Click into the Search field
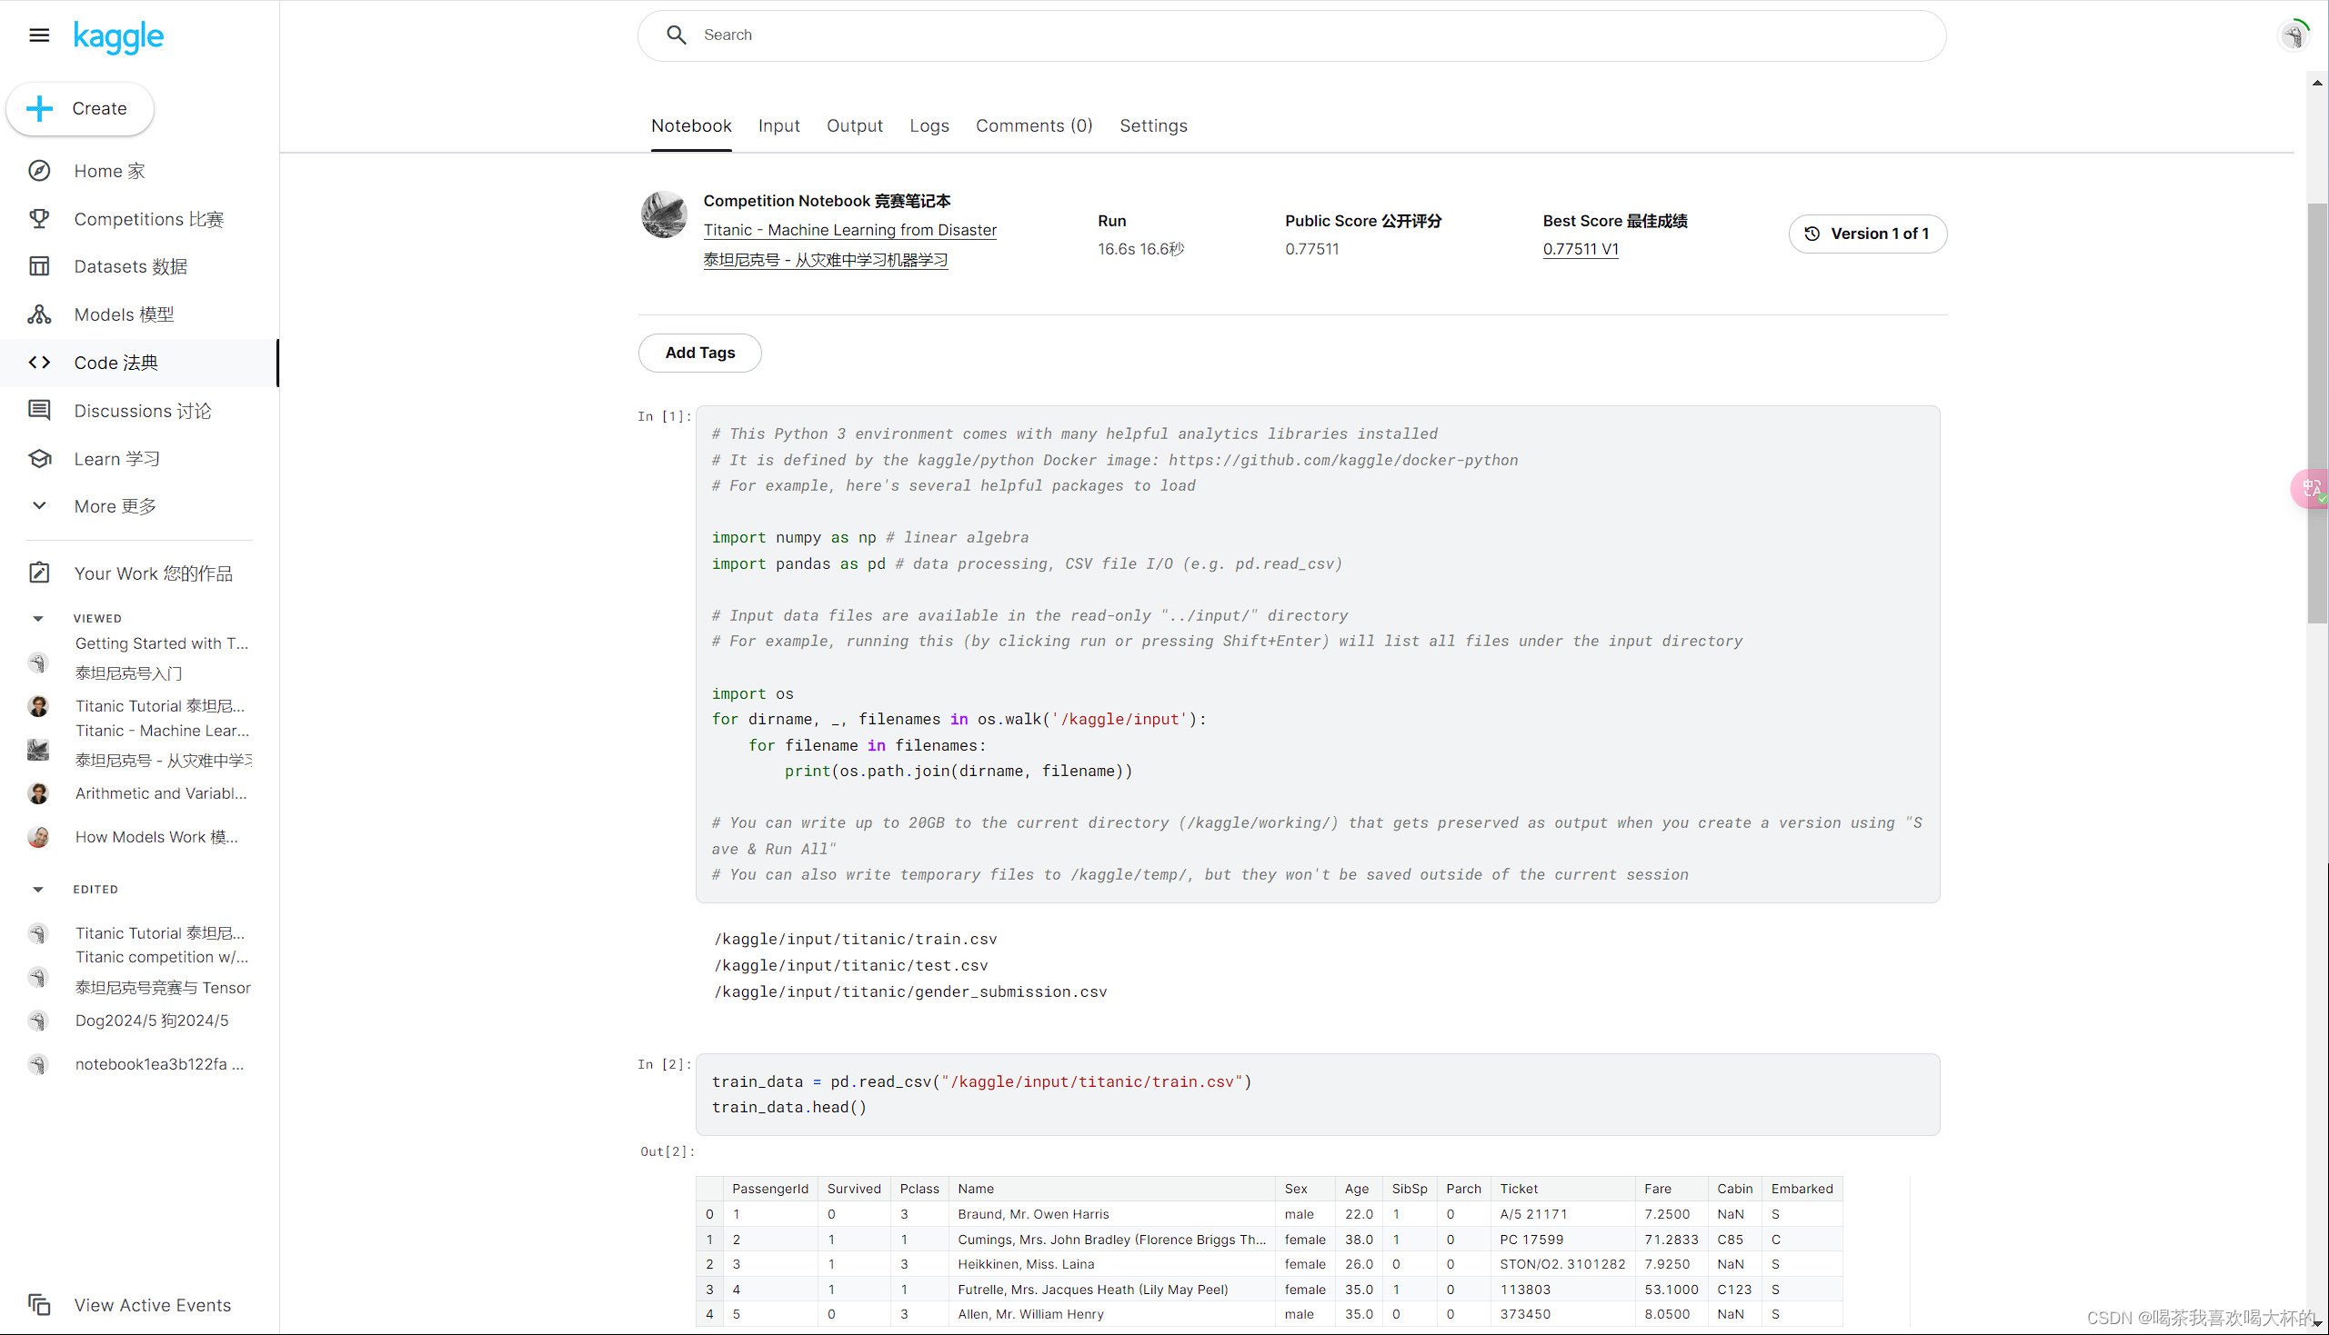This screenshot has height=1335, width=2329. tap(1284, 35)
